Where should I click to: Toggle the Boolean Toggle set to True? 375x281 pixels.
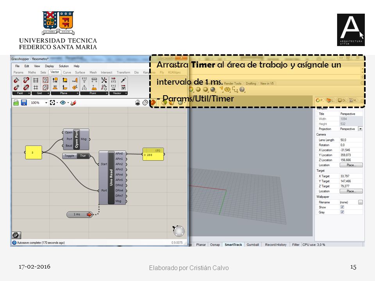coord(76,156)
